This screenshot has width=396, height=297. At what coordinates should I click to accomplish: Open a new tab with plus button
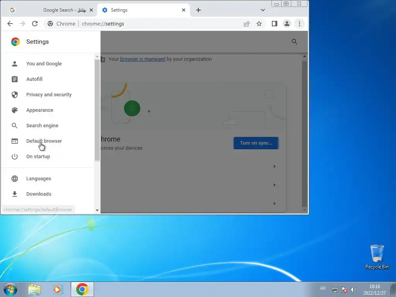[x=198, y=10]
